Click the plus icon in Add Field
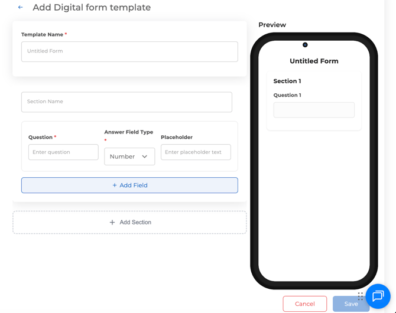The height and width of the screenshot is (313, 396). pyautogui.click(x=115, y=185)
